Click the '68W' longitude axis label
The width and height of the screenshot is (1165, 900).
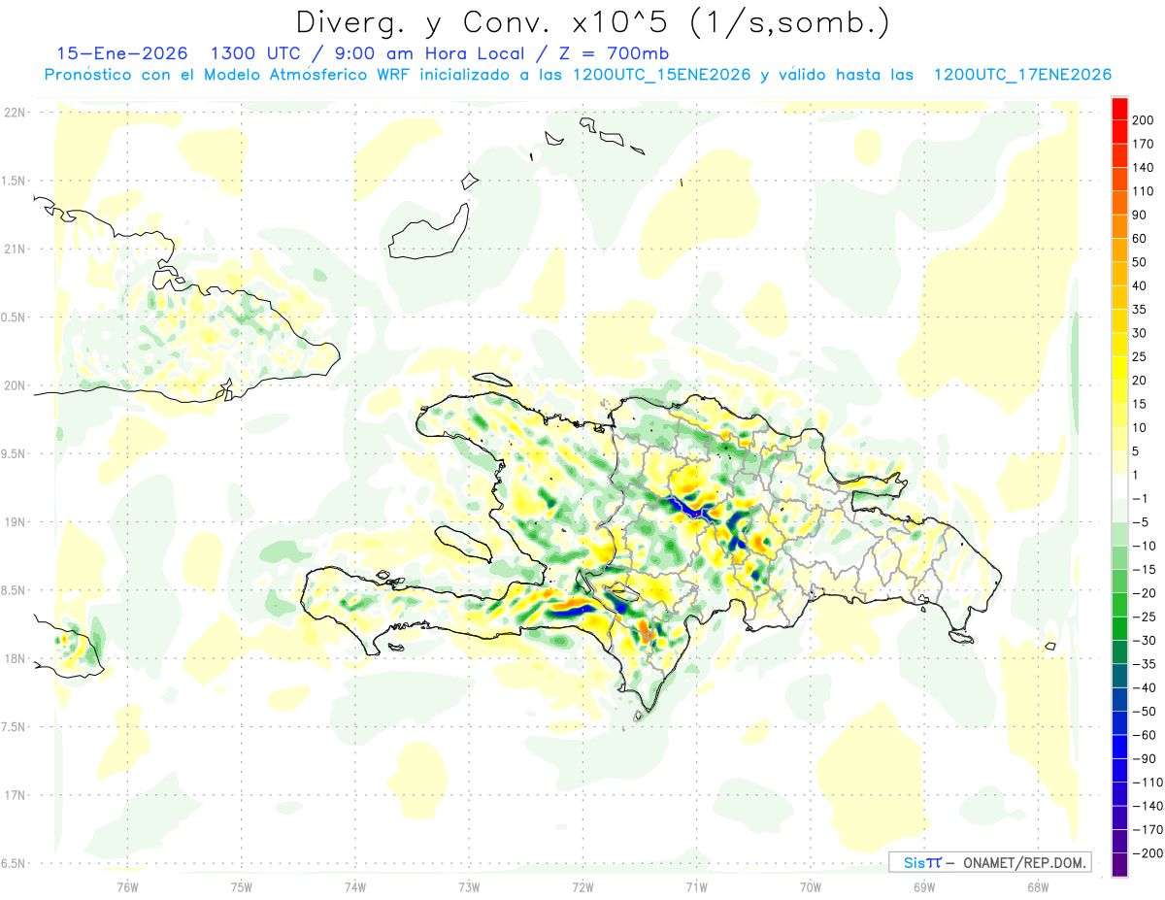pos(1038,886)
